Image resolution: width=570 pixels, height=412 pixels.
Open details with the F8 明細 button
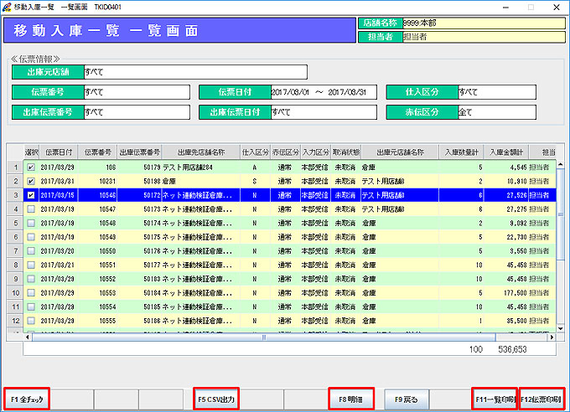[351, 399]
